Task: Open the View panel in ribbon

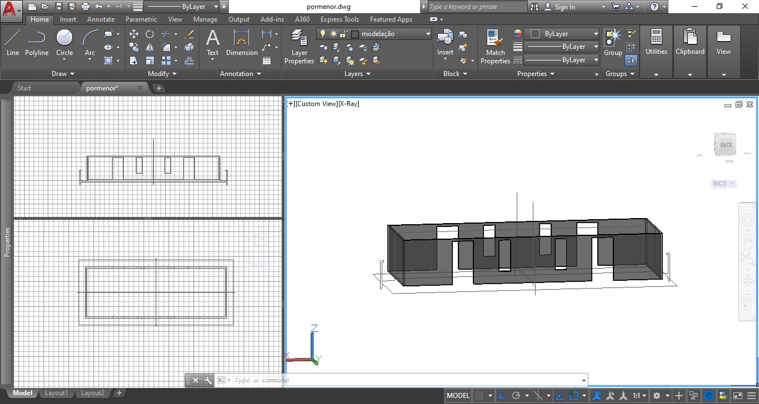Action: click(723, 53)
